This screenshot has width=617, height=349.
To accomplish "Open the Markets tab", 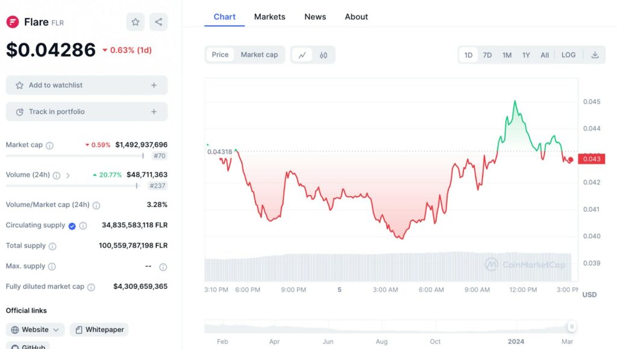I will (269, 17).
